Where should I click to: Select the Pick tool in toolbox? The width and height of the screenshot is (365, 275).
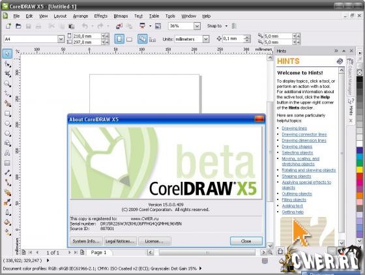pos(7,53)
